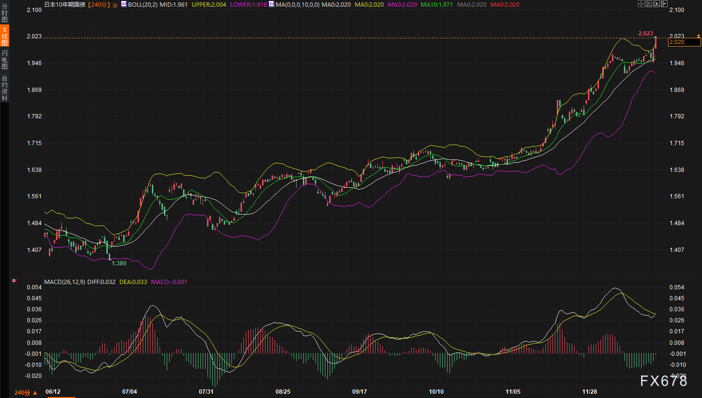Open the 240分 period selector at bottom
702x398 pixels.
[25, 393]
